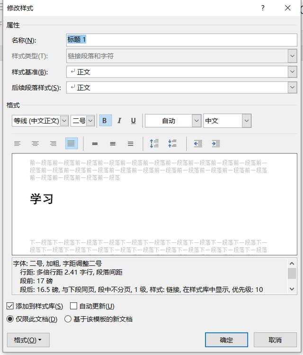Click the 取消 button

pos(275,340)
